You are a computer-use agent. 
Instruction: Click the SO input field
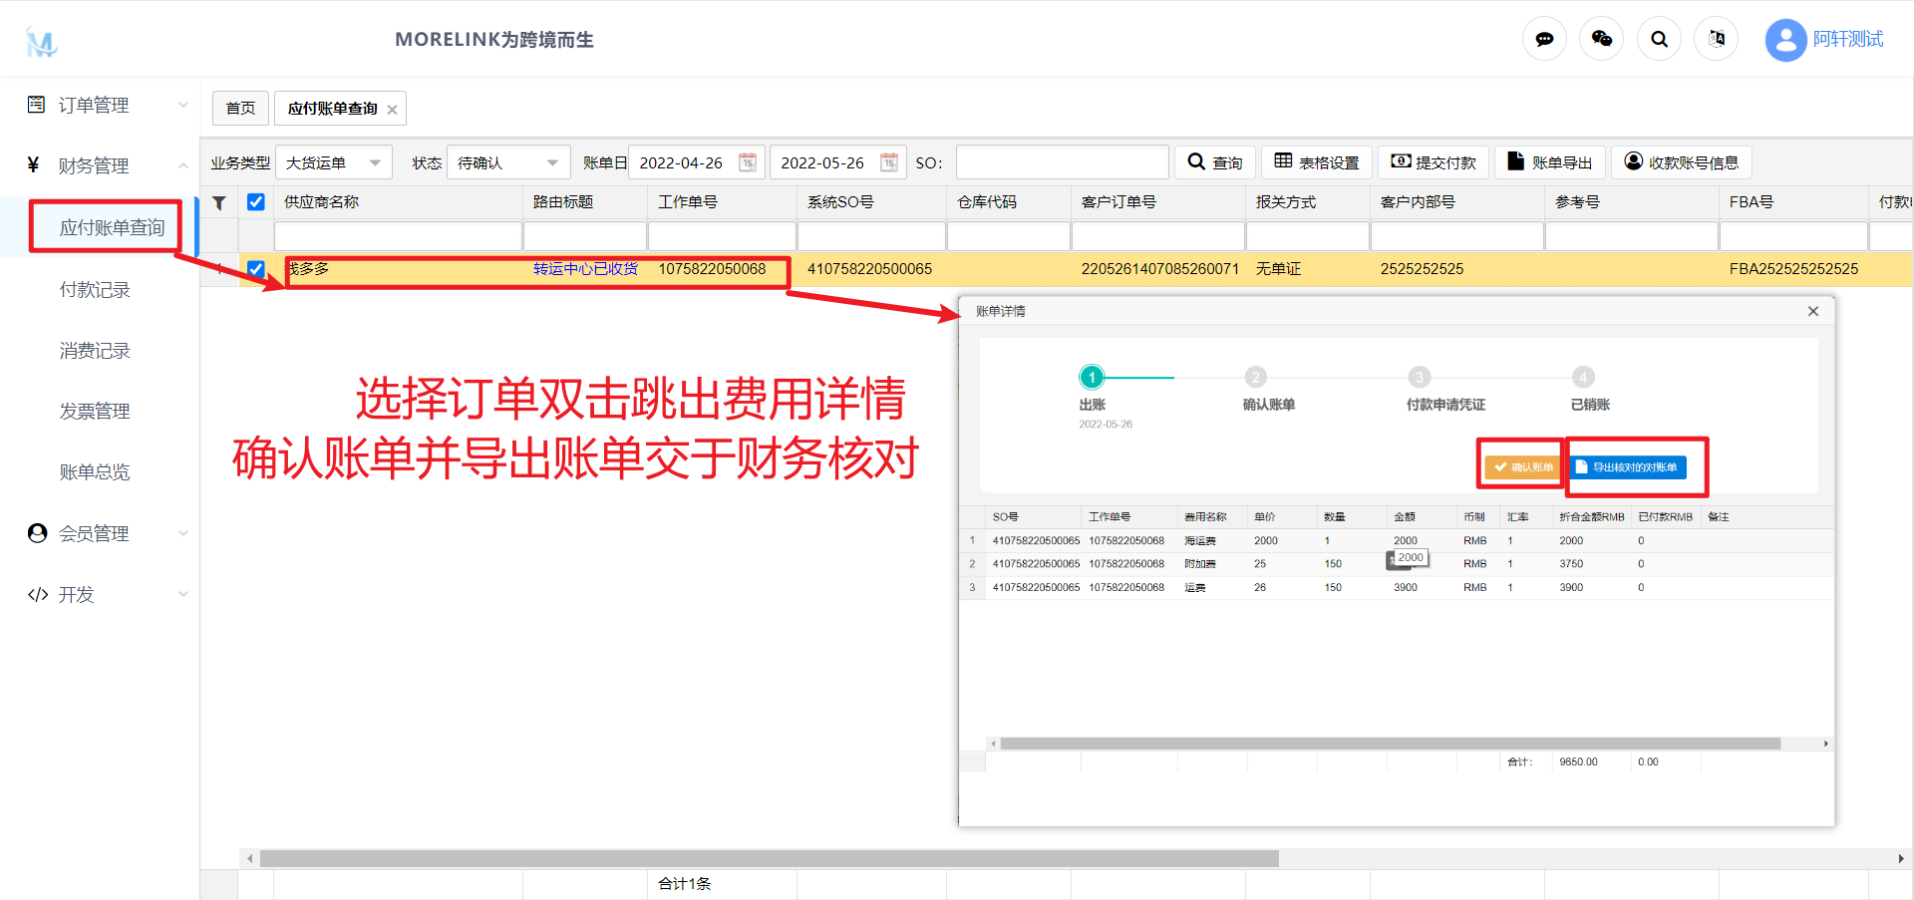pos(1062,162)
